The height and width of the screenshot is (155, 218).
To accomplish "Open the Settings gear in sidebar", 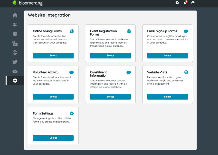I will click(x=15, y=80).
